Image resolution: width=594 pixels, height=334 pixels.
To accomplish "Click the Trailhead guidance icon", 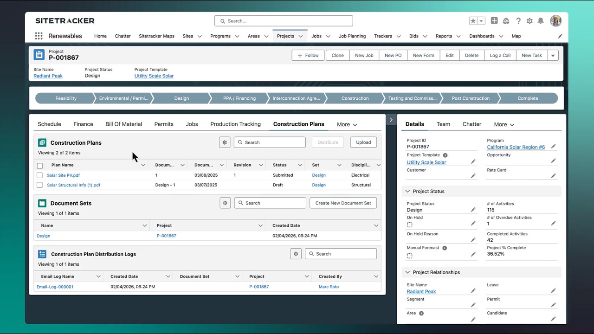I will [x=506, y=21].
